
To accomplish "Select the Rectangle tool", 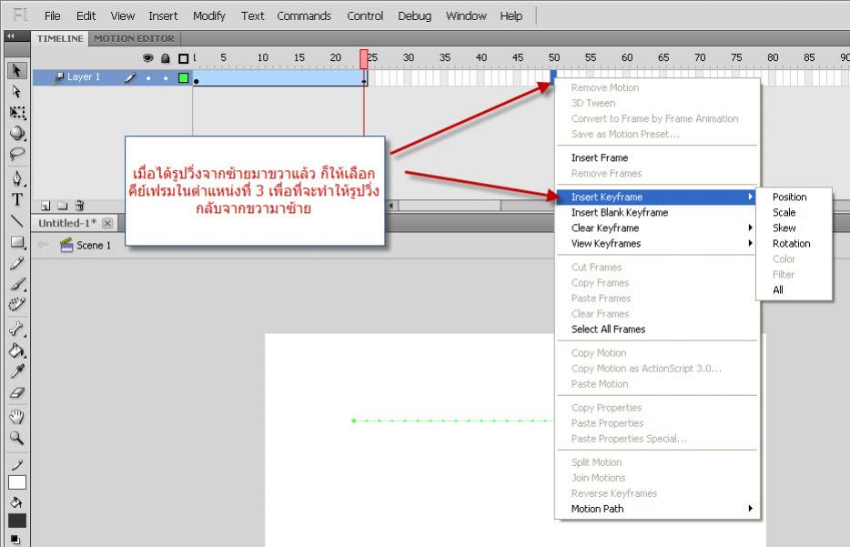I will point(16,242).
